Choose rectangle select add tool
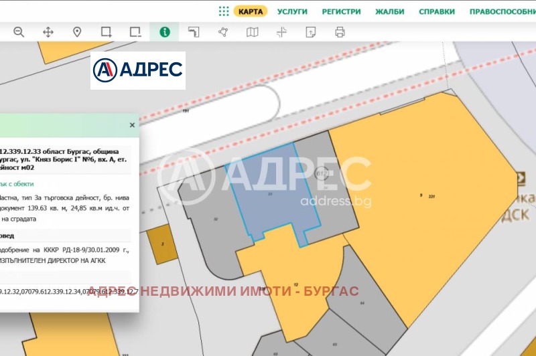Viewport: 536px width, 356px height. pos(107,32)
